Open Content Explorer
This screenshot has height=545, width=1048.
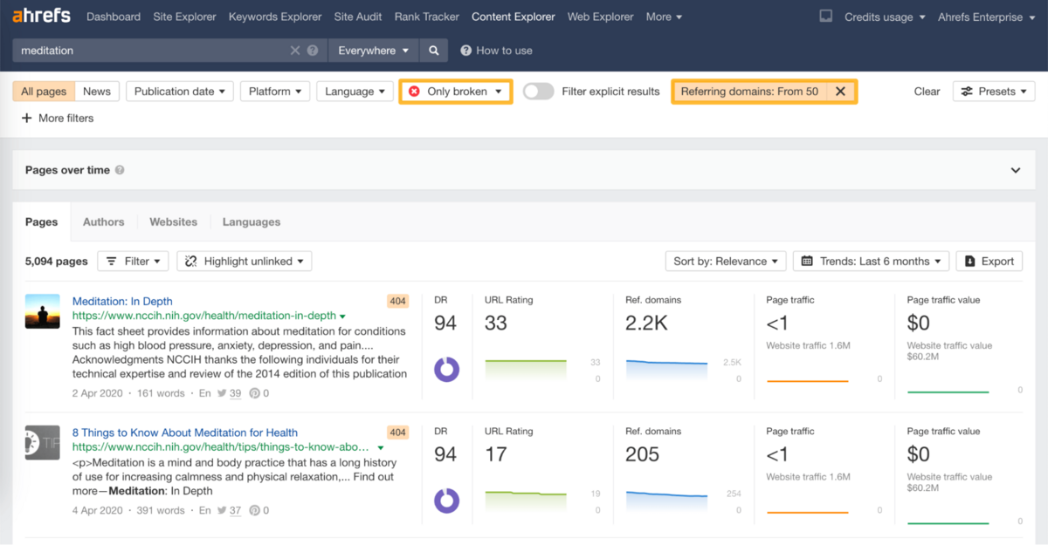click(x=514, y=17)
